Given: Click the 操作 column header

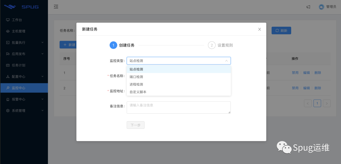Looking at the screenshot, I should pyautogui.click(x=295, y=59).
